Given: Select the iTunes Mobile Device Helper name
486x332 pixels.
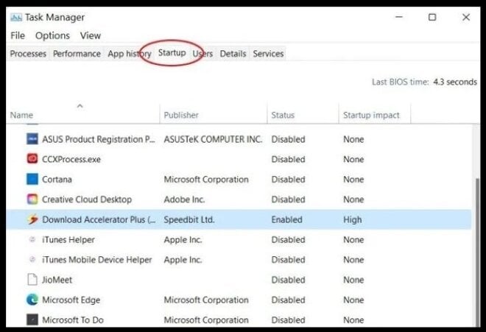Looking at the screenshot, I should pyautogui.click(x=97, y=259).
